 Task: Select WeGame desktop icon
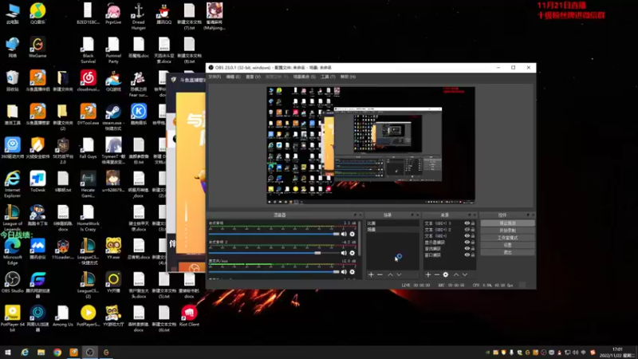(x=37, y=47)
